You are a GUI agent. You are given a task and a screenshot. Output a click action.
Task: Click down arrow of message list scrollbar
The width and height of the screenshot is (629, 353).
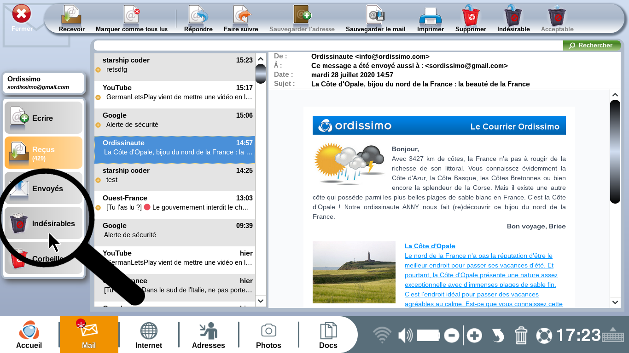(261, 301)
